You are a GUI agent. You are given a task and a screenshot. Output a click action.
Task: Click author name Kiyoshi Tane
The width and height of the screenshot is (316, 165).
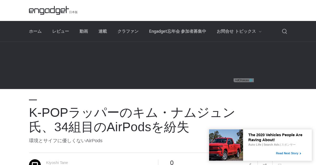pyautogui.click(x=57, y=163)
